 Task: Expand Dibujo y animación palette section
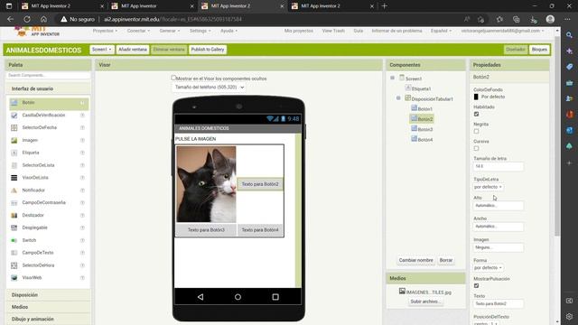click(48, 319)
